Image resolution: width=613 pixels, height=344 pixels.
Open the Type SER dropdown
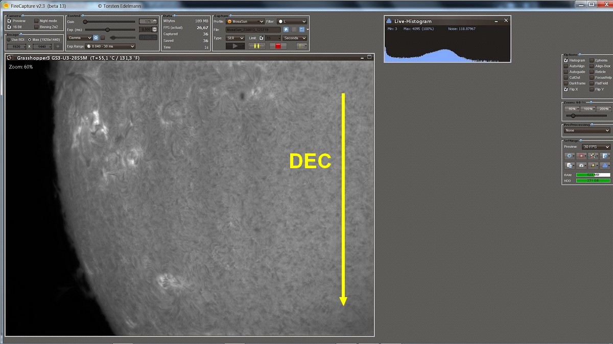[235, 38]
